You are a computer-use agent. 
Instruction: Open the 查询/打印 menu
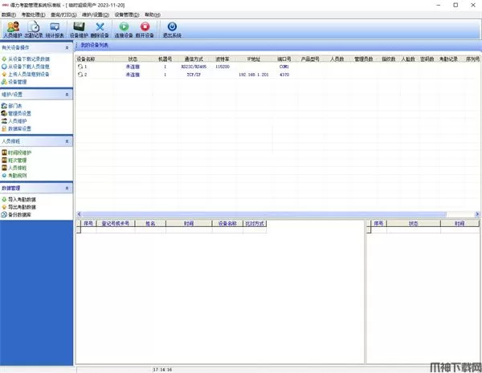(x=60, y=14)
